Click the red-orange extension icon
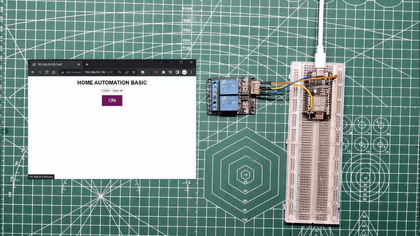This screenshot has width=420, height=236. pyautogui.click(x=157, y=72)
